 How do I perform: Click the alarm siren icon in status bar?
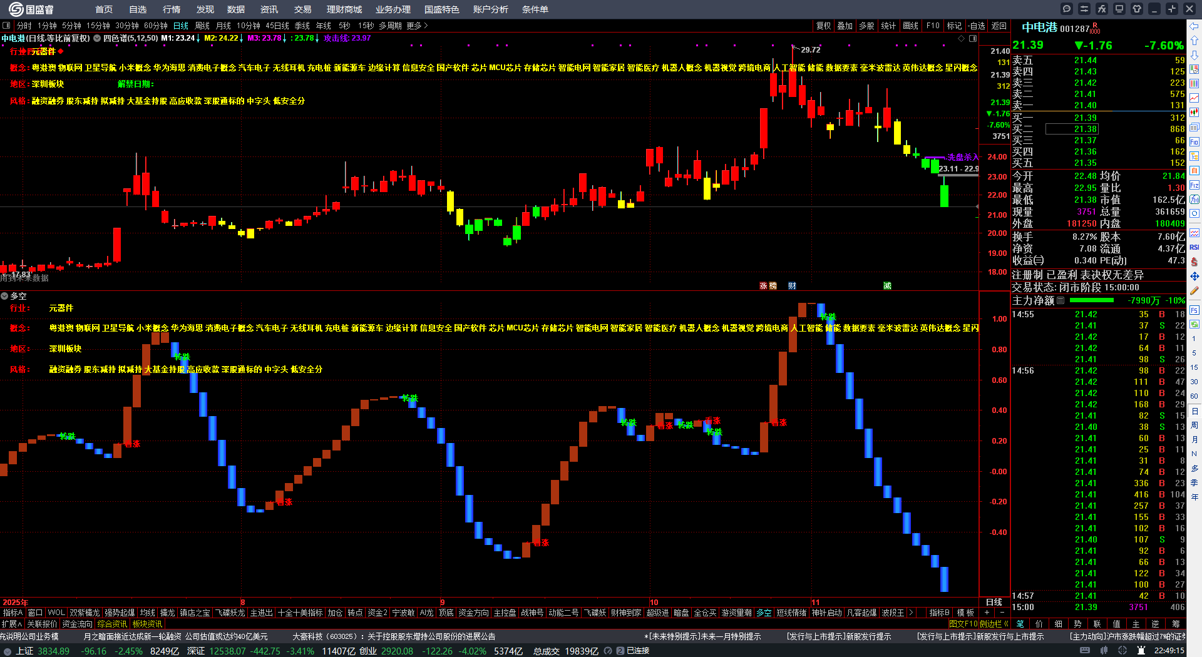click(x=1141, y=651)
